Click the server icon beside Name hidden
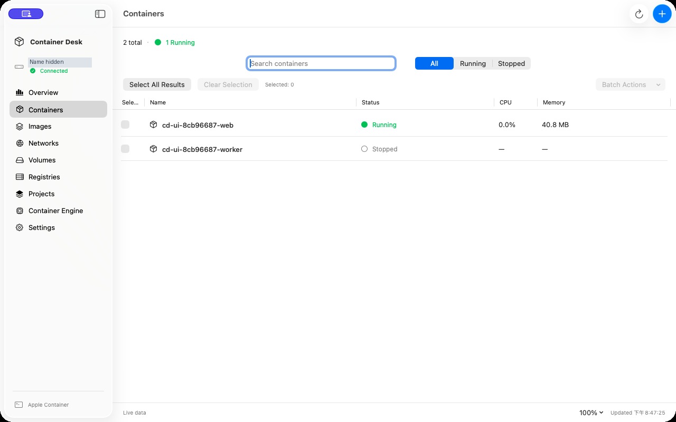 click(19, 66)
